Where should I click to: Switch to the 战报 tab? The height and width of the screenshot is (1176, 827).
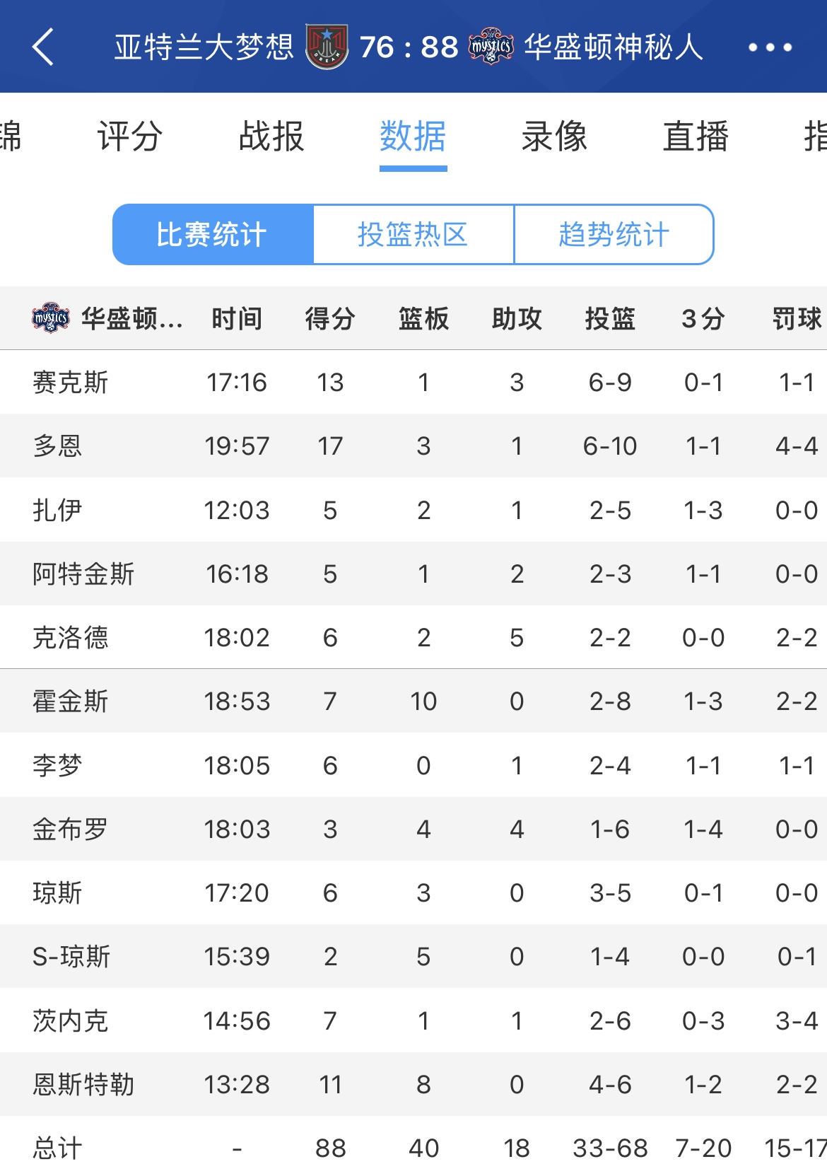[271, 136]
